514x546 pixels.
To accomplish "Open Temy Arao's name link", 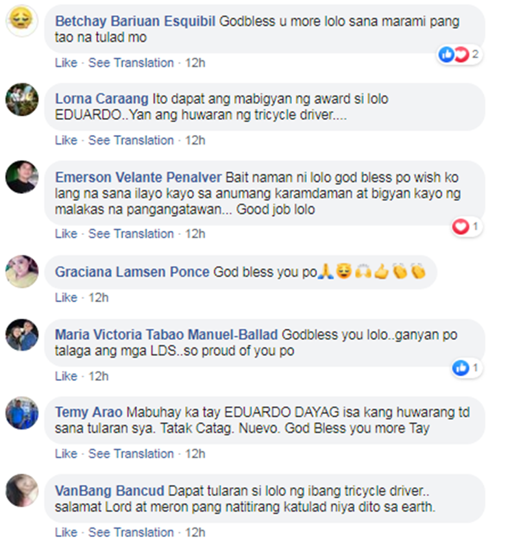I will [88, 412].
